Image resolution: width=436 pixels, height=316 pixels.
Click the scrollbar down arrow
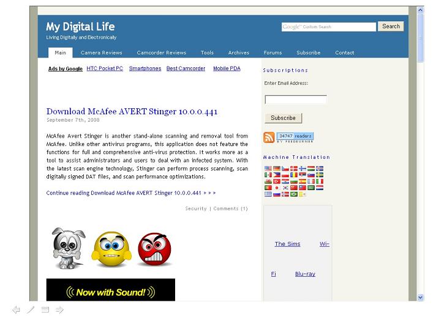click(x=420, y=298)
